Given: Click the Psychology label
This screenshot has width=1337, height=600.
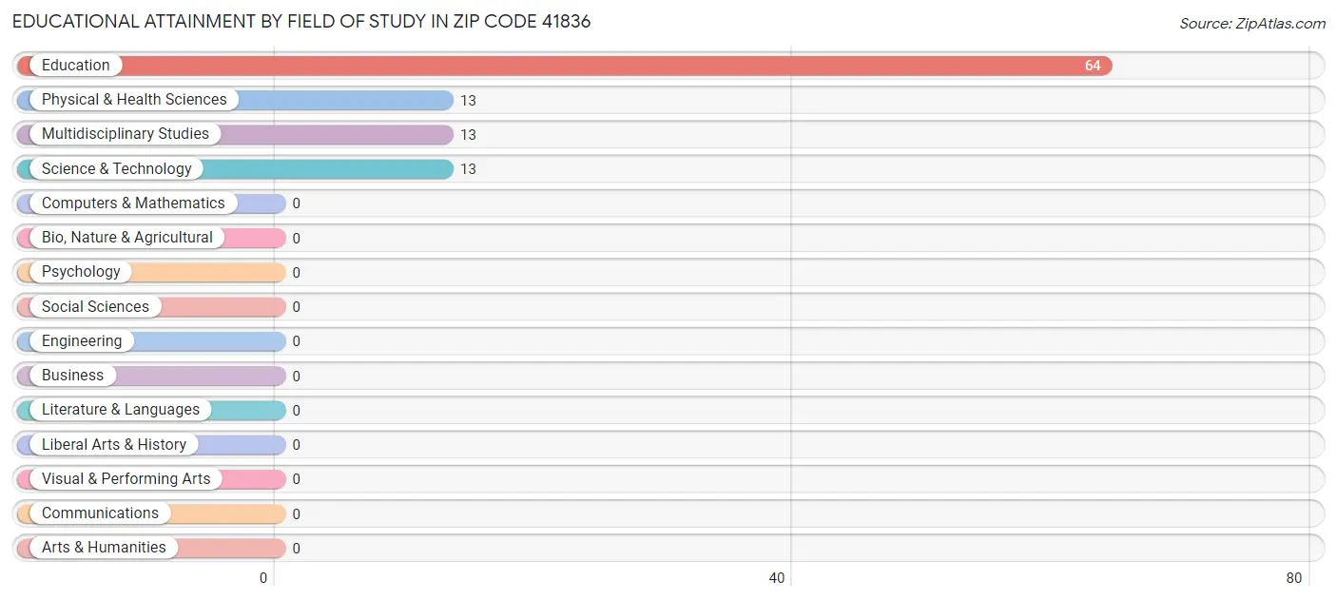Looking at the screenshot, I should coord(81,272).
